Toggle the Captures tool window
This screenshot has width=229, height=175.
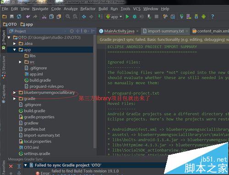pyautogui.click(x=4, y=94)
